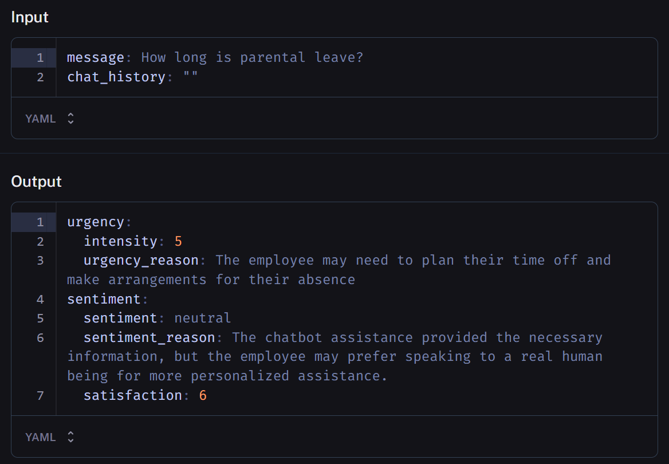Click the intensity value 5
Image resolution: width=669 pixels, height=464 pixels.
pyautogui.click(x=178, y=241)
